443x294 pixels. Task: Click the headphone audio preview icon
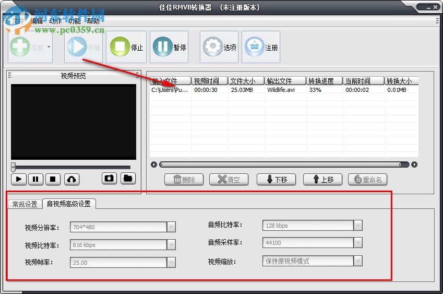pyautogui.click(x=72, y=179)
